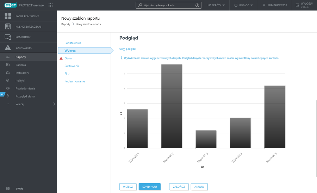Screen dimensions: 317x193
Task: Select Instalatory in sidebar
Action: point(29,73)
